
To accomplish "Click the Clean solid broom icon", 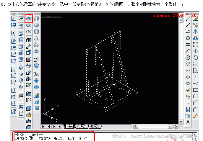I will tap(29, 115).
